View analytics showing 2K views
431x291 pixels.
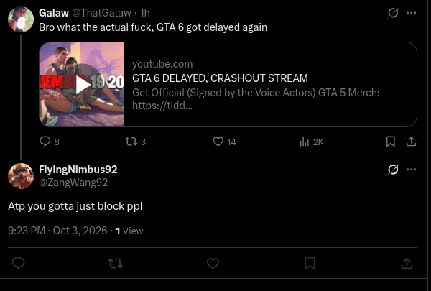click(x=312, y=142)
